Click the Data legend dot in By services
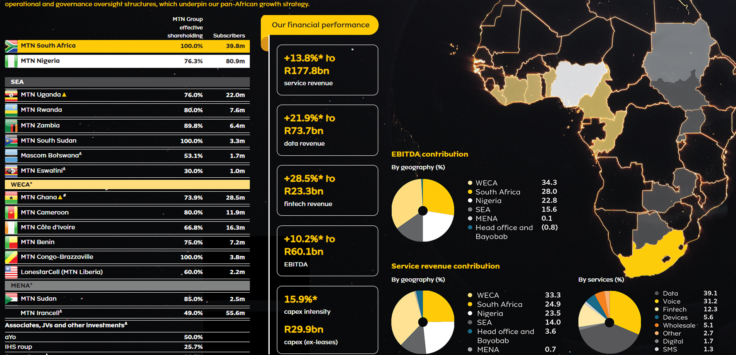The image size is (736, 355). coord(657,293)
